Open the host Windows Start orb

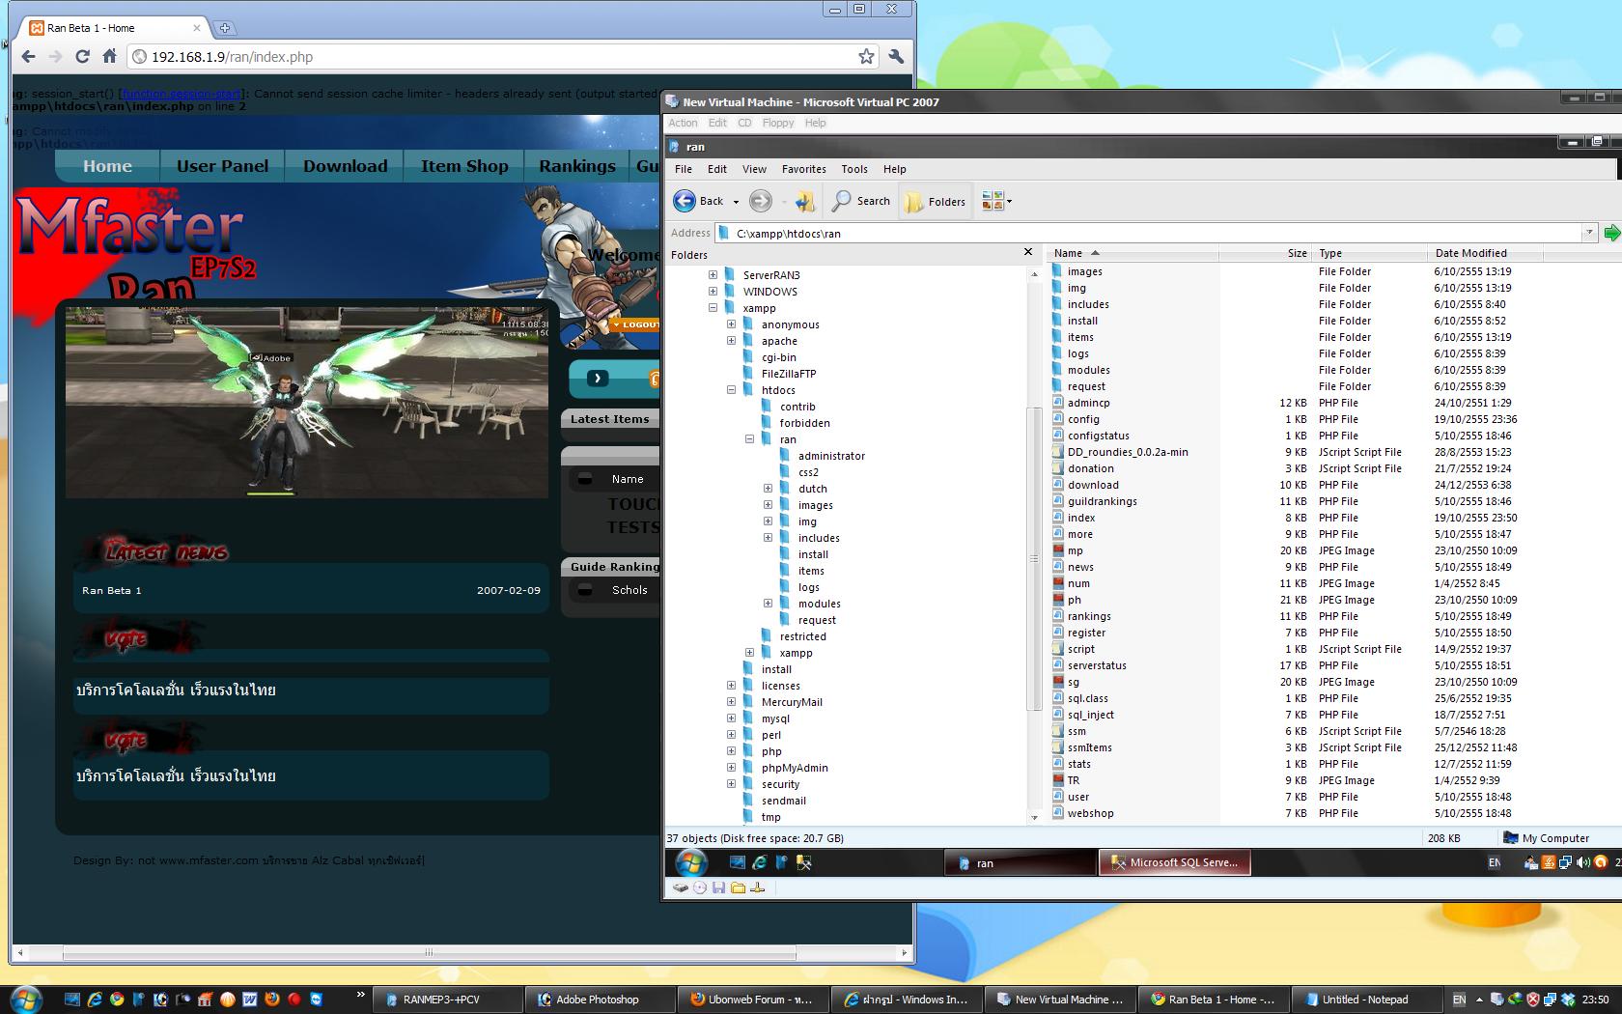pos(25,999)
